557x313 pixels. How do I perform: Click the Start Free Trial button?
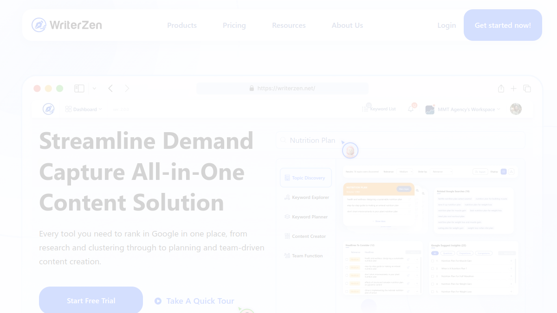point(91,300)
